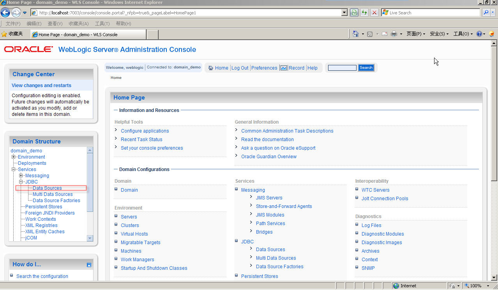Open the 帮助(H) menu
This screenshot has height=290, width=498.
[124, 24]
